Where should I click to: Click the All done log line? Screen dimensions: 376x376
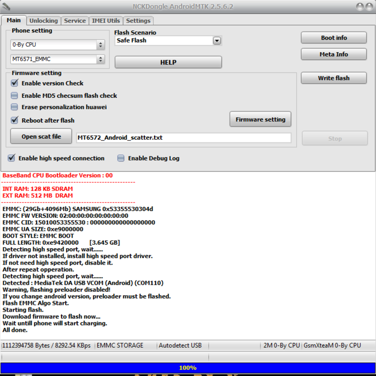pos(15,330)
